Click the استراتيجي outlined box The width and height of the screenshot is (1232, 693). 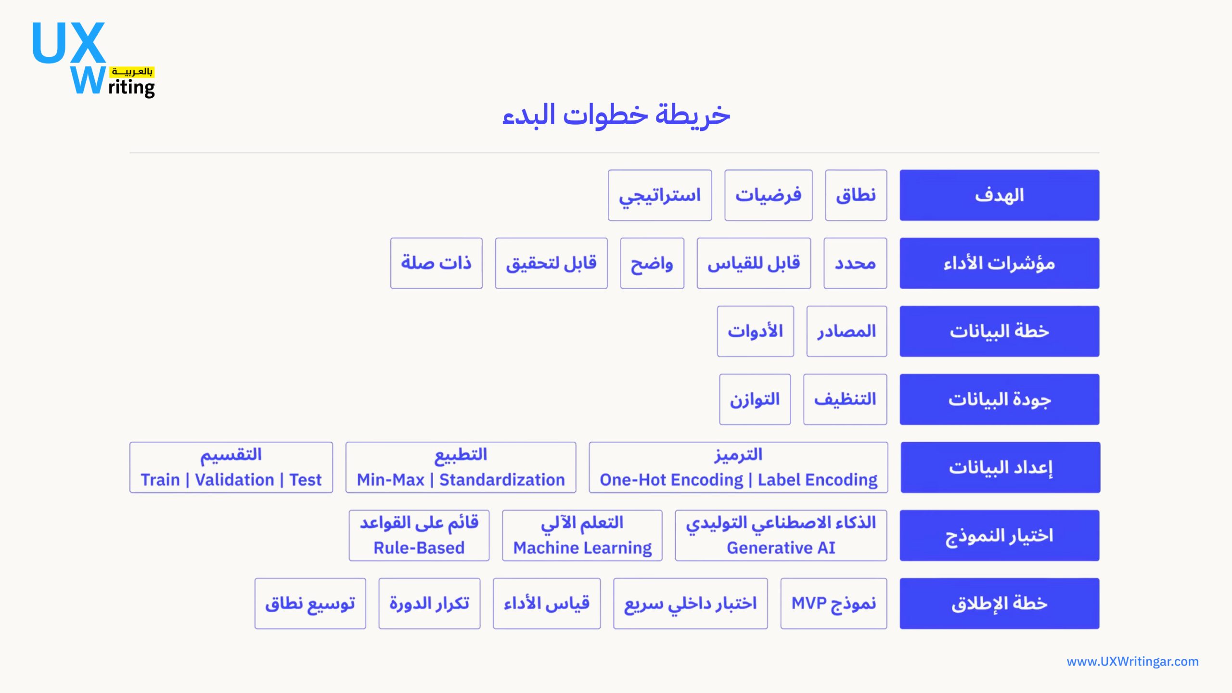(659, 195)
